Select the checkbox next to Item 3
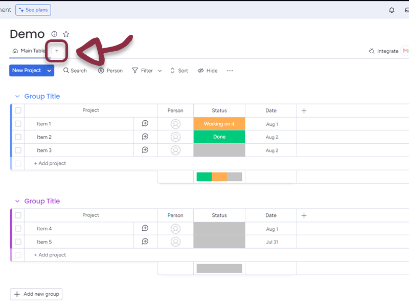409x307 pixels. 18,150
